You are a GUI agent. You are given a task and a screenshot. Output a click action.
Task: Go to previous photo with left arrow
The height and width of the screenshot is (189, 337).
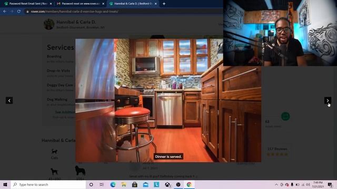click(9, 100)
